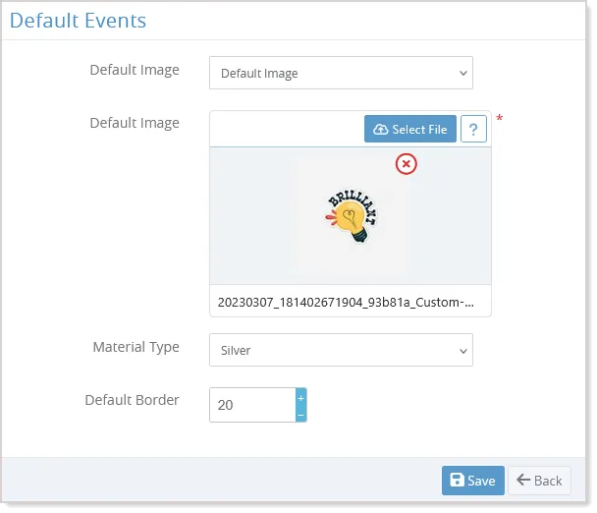Click the file name 20230307_181402671904_93b81a_Custom-...
This screenshot has width=597, height=513.
point(346,303)
